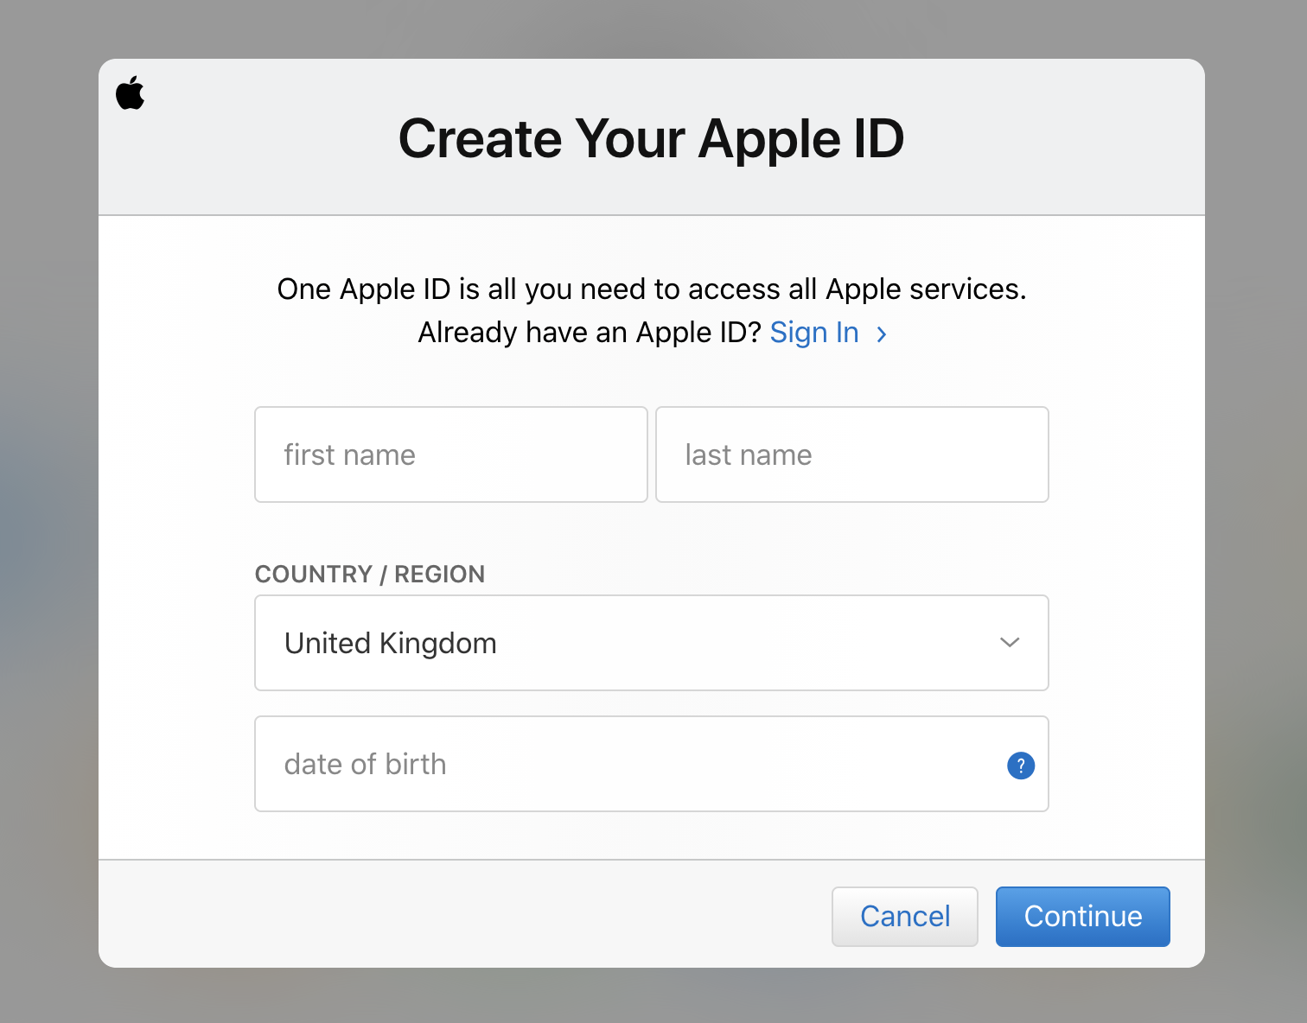
Task: Open the United Kingdom country selector
Action: (x=651, y=643)
